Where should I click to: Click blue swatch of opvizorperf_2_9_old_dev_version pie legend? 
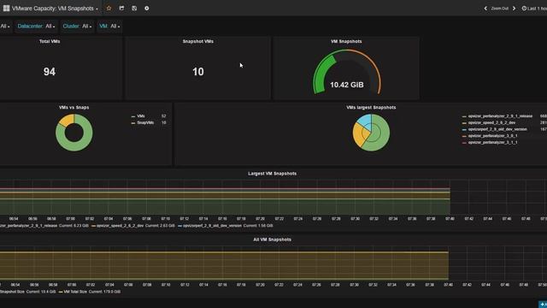[464, 129]
